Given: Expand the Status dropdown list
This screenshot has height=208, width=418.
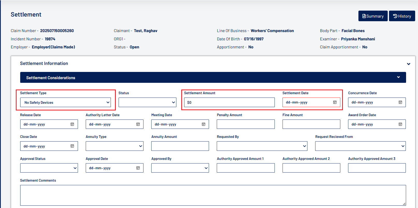Looking at the screenshot, I should pyautogui.click(x=147, y=102).
